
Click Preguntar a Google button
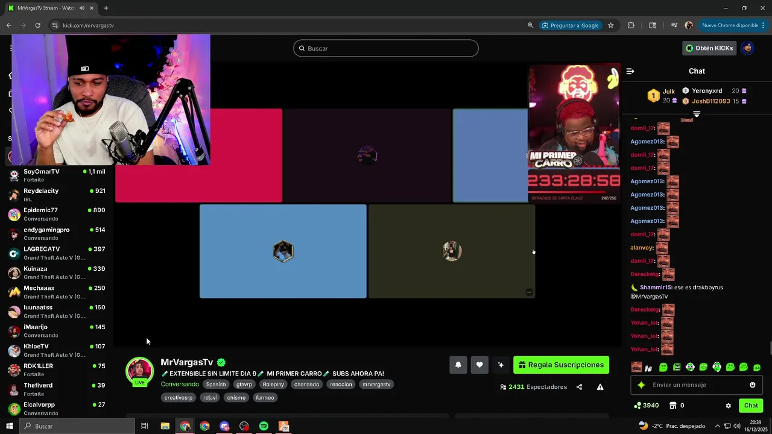coord(570,25)
